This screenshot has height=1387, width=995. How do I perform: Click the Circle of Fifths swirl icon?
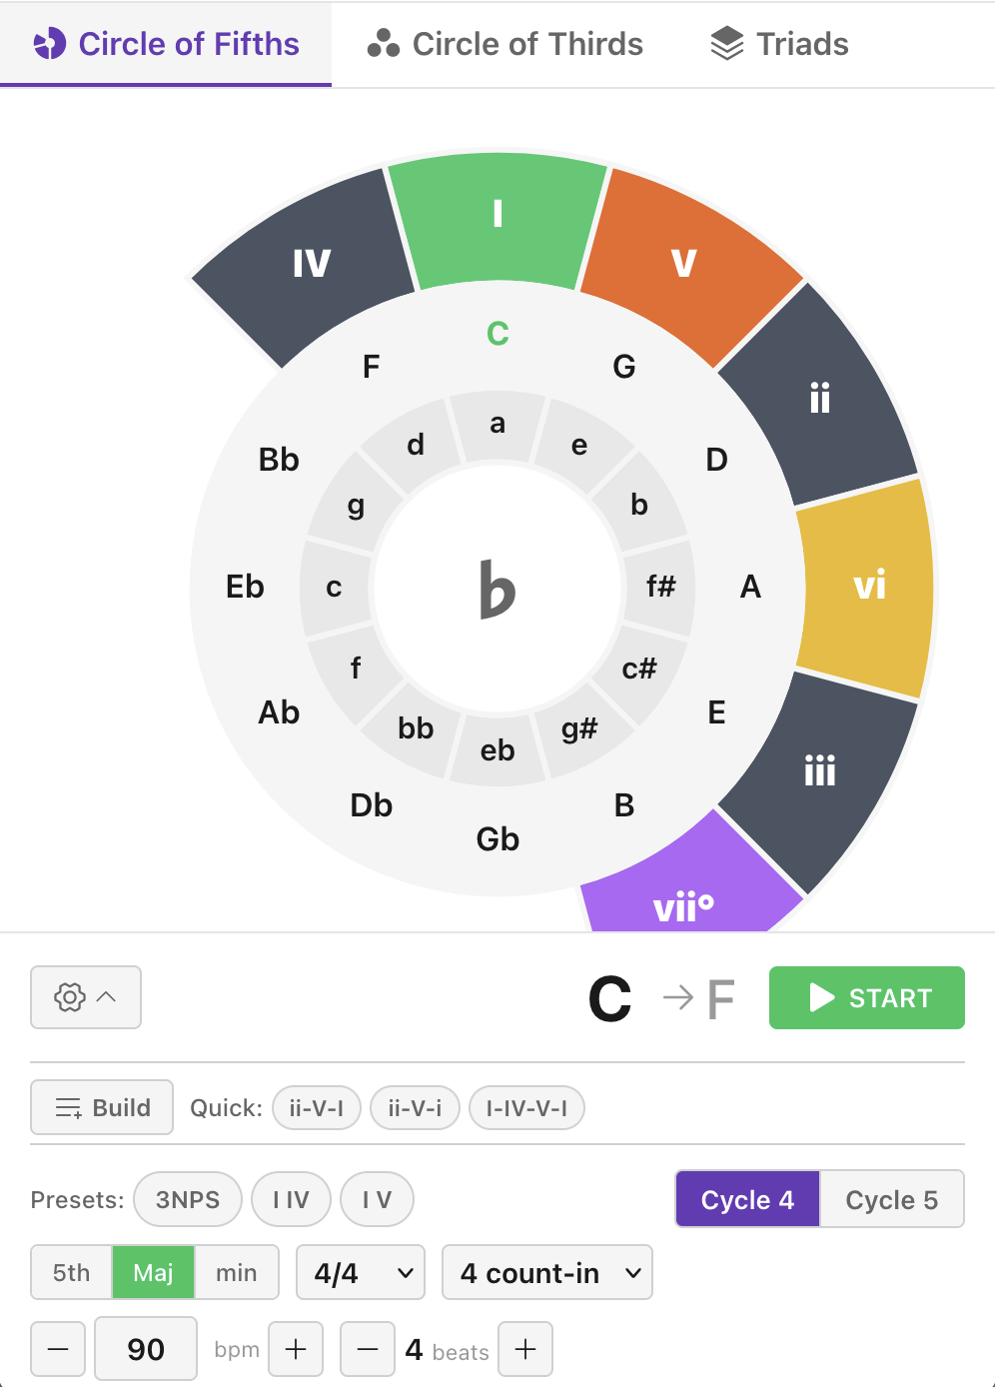[x=49, y=44]
